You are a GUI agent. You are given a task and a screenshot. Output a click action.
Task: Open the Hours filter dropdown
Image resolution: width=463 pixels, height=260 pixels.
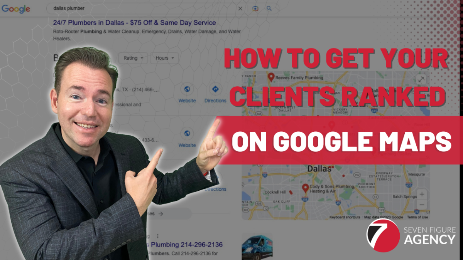click(164, 58)
